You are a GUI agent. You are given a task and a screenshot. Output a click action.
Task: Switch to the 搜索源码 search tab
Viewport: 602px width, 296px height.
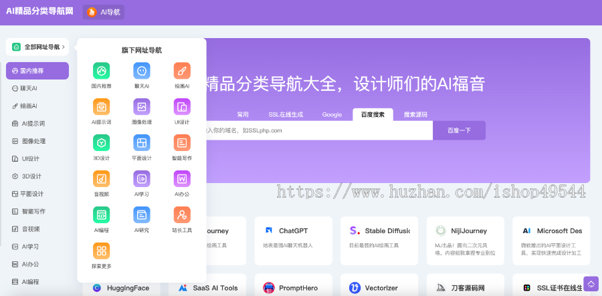tap(415, 114)
